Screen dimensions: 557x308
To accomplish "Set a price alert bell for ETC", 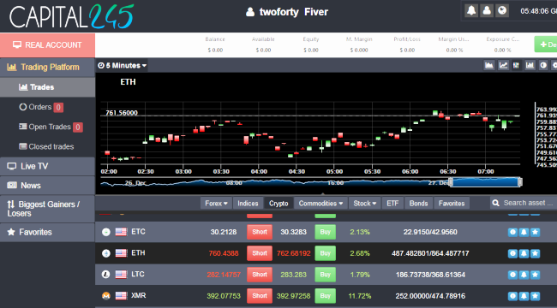I will tap(524, 232).
